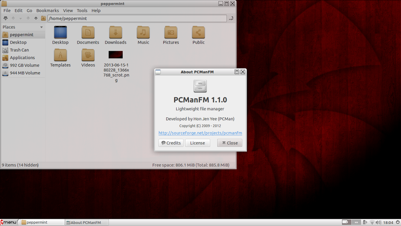Click the PCManFM file cabinet logo icon
This screenshot has width=401, height=226.
point(200,86)
